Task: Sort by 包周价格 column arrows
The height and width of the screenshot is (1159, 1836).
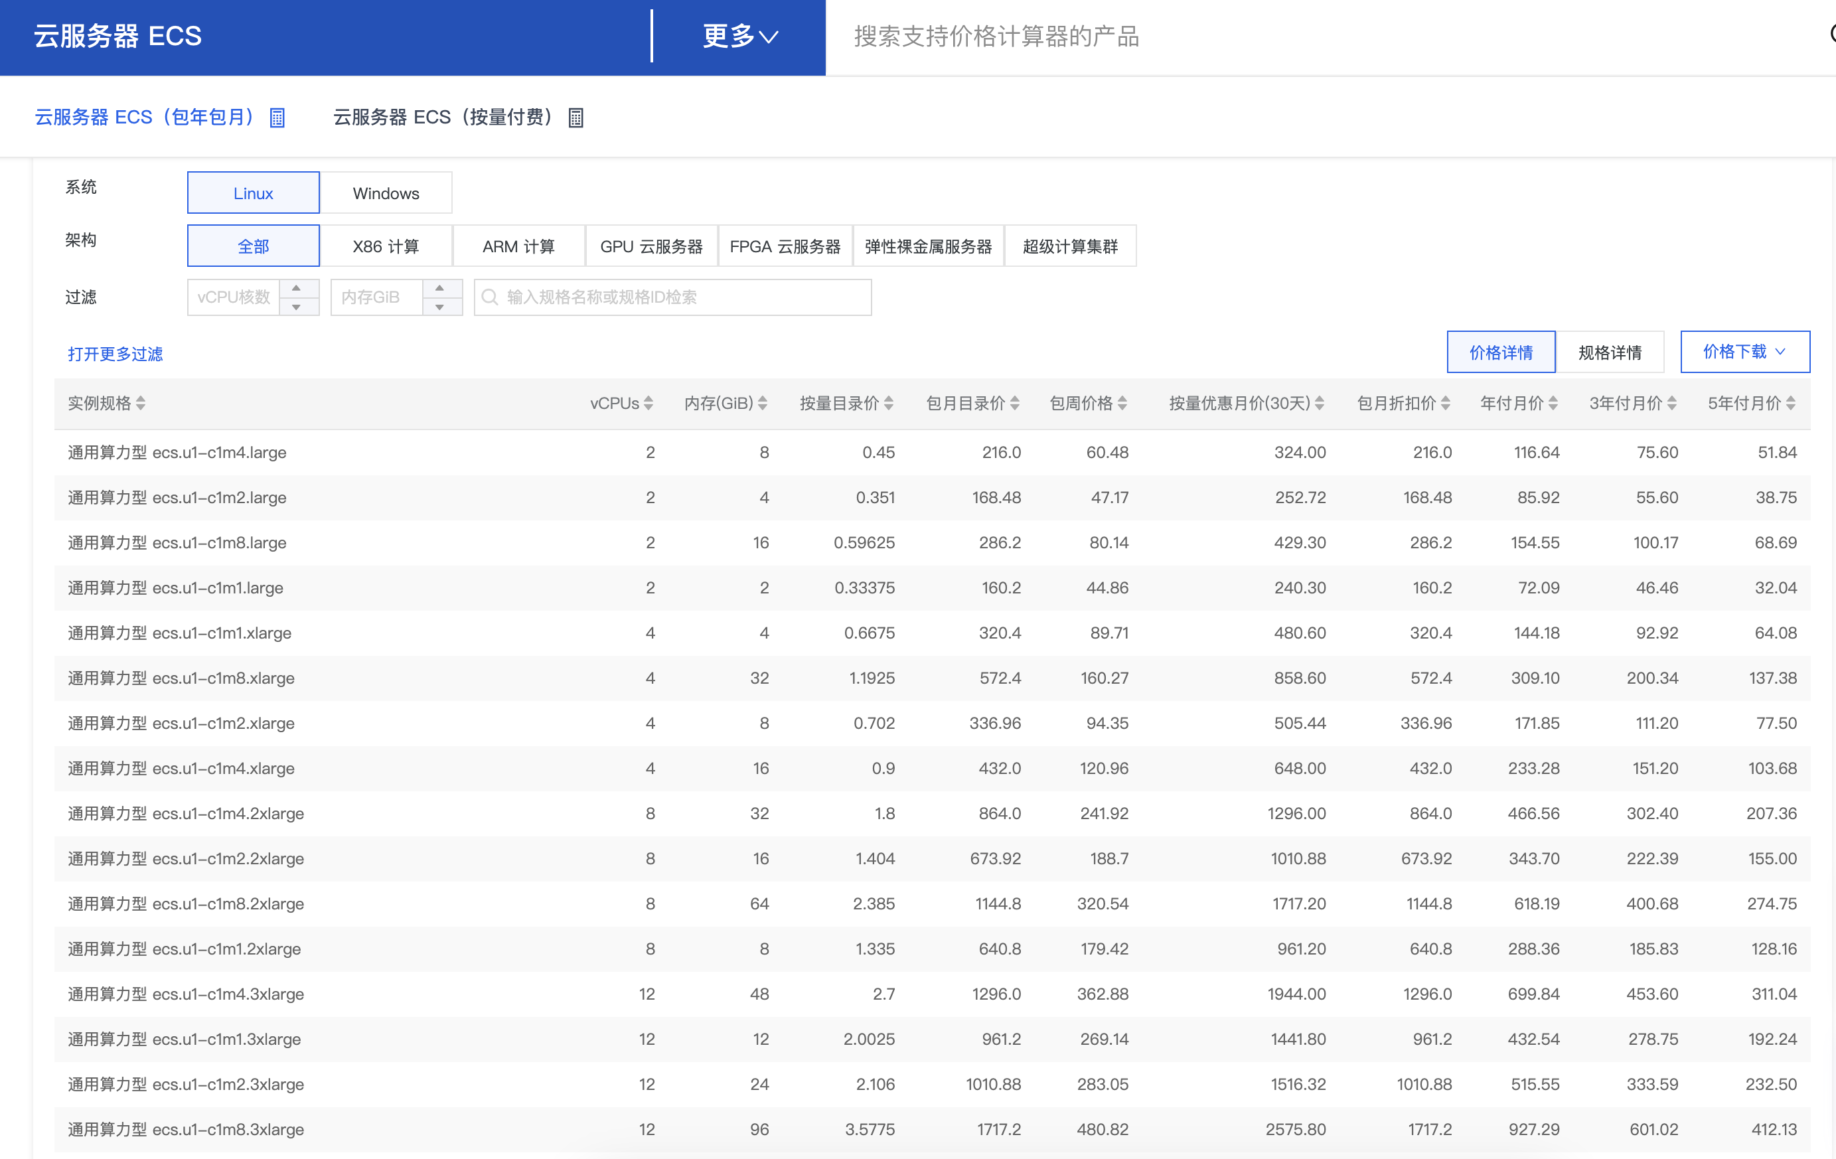Action: click(x=1122, y=404)
